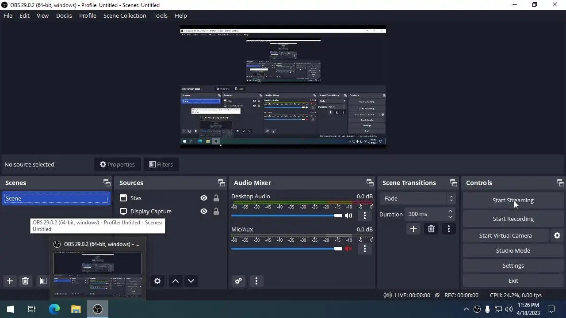Undock the Audio Mixer panel

370,183
